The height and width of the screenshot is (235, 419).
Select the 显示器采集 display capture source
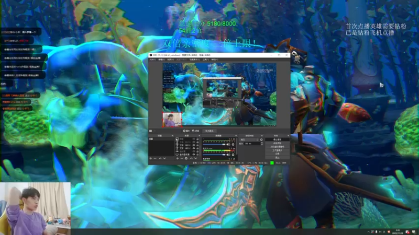tap(186, 155)
